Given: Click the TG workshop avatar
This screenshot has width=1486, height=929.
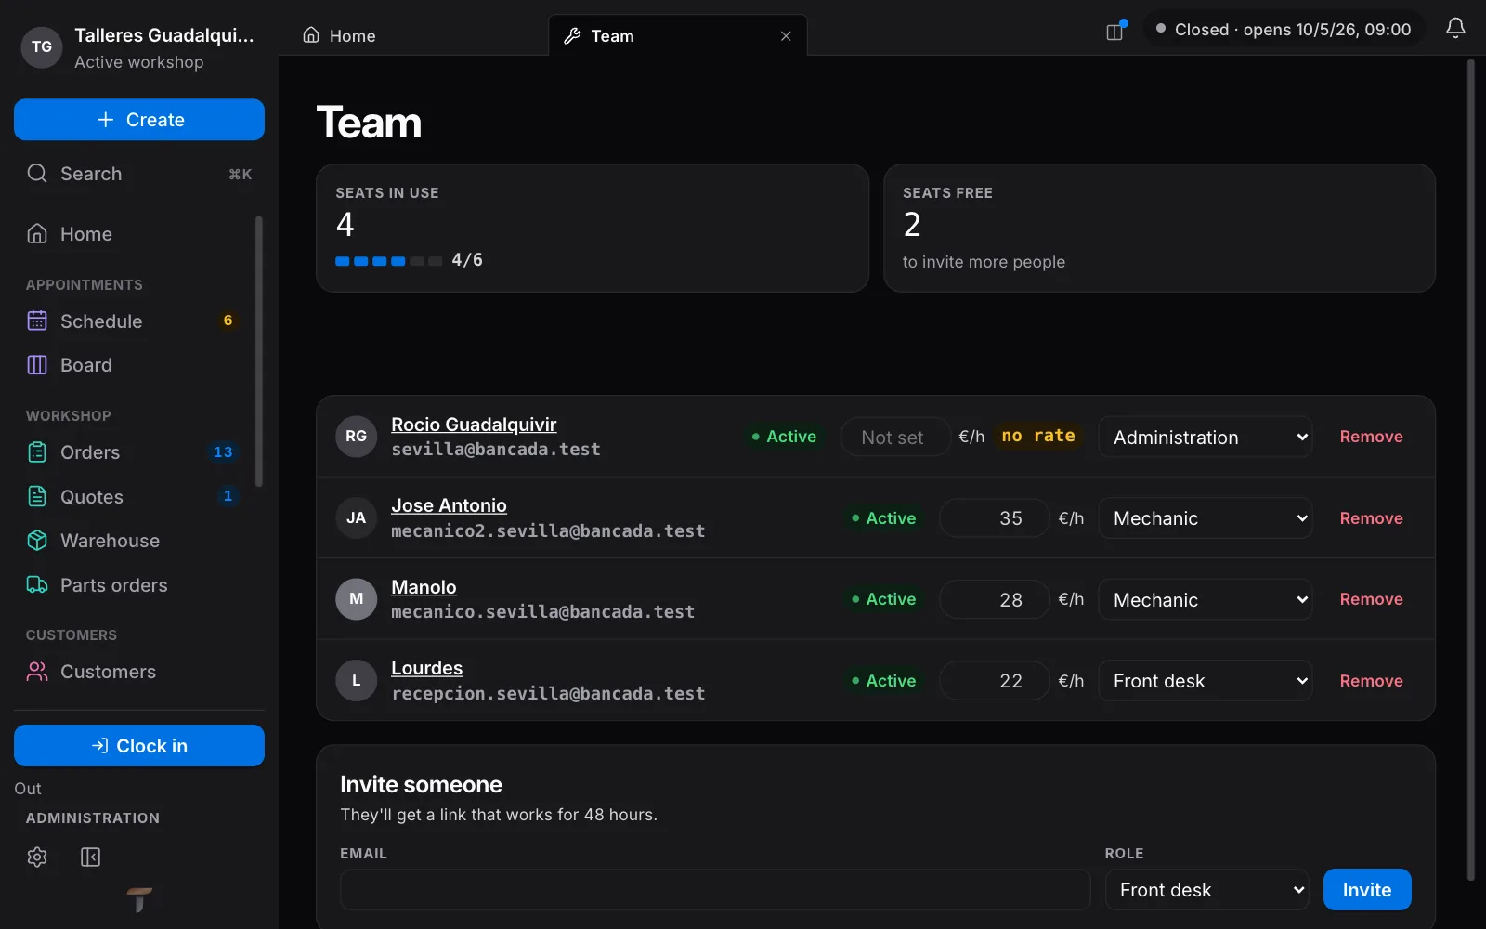Looking at the screenshot, I should pos(42,47).
